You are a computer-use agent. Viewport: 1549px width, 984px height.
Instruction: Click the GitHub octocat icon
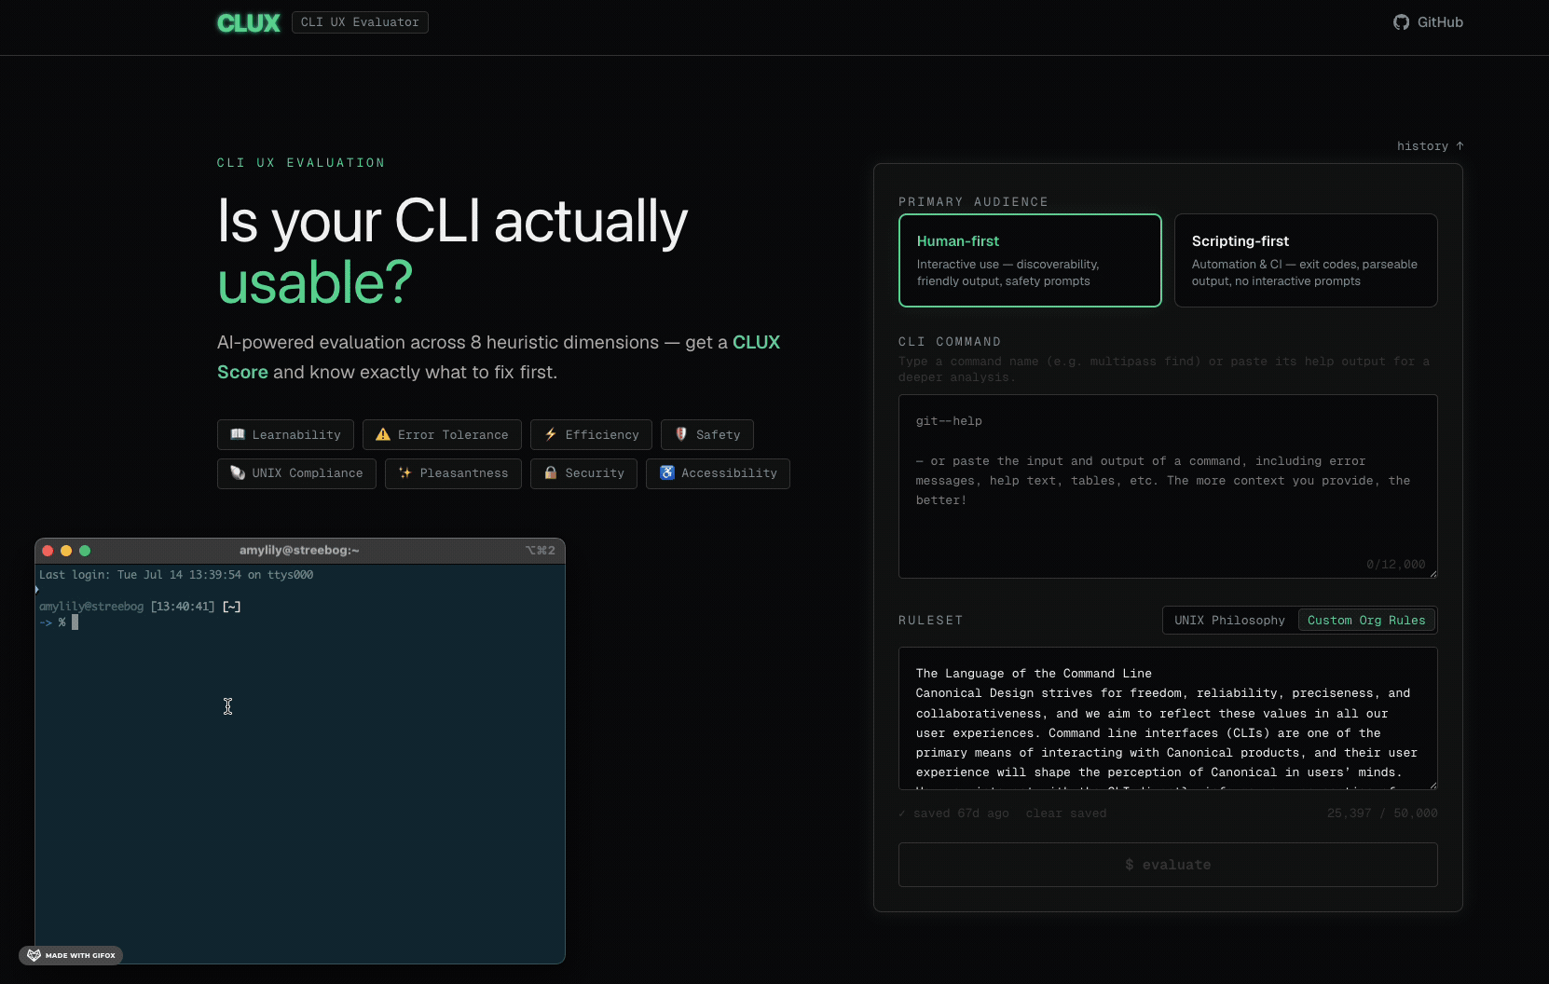(x=1401, y=22)
